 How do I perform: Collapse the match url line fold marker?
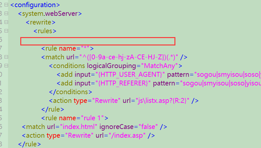click(7, 57)
